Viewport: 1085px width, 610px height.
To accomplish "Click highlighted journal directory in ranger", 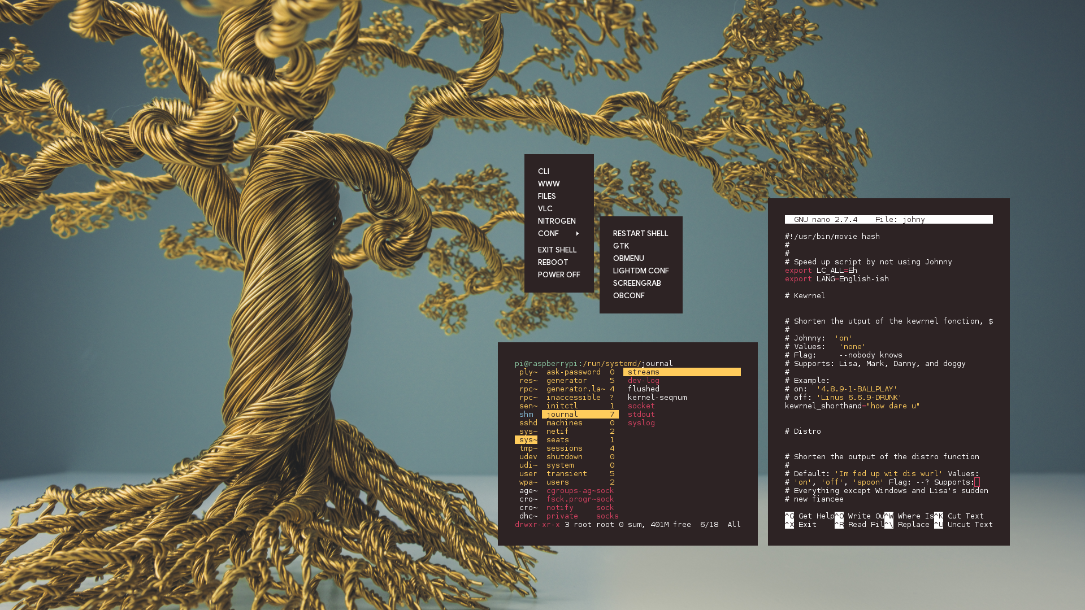I will (x=580, y=414).
